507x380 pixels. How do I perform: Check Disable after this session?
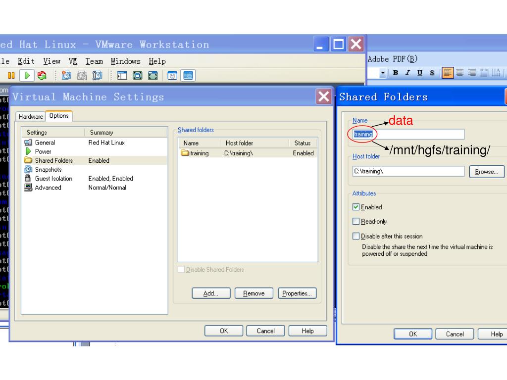(356, 236)
